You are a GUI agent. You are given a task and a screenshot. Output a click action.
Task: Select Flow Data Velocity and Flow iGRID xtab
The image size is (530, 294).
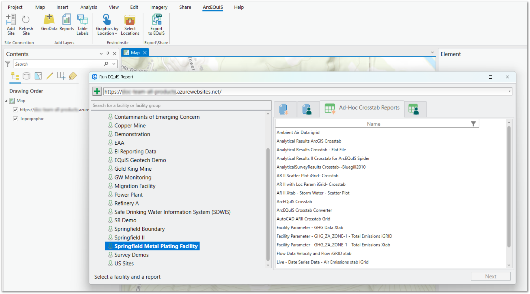pos(314,254)
